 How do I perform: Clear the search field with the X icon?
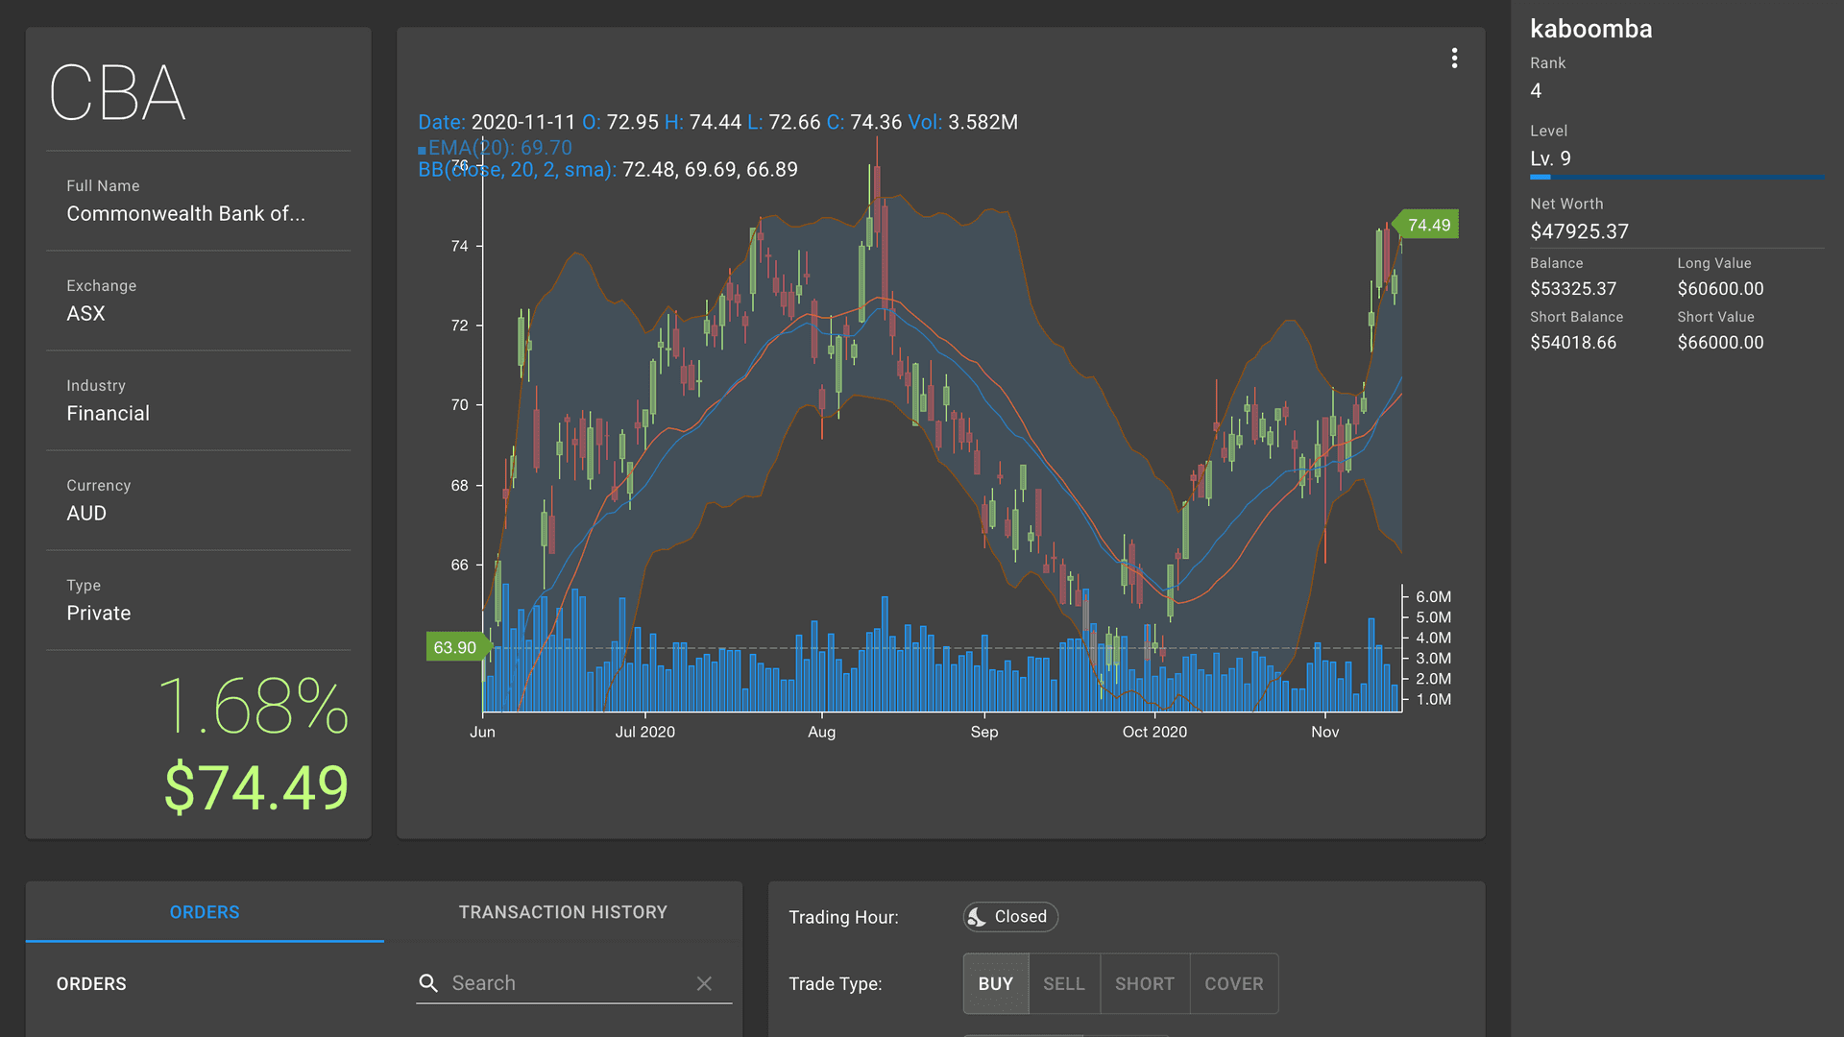point(704,983)
